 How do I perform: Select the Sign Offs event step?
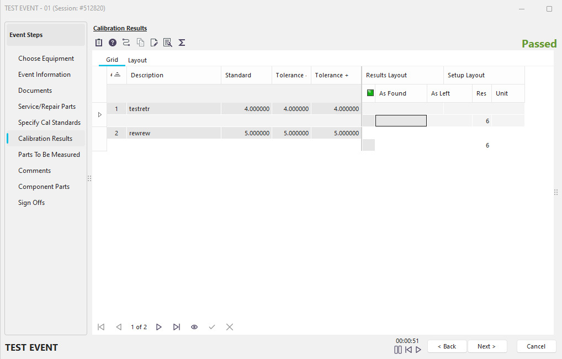31,203
